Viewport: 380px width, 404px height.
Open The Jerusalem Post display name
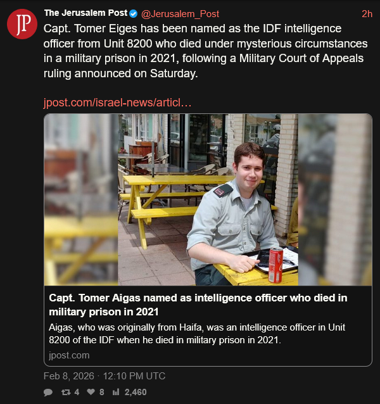click(85, 13)
